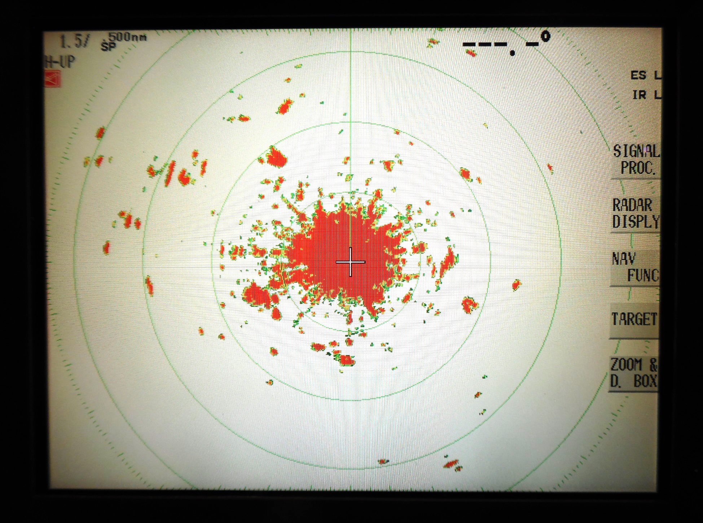Viewport: 703px width, 523px height.
Task: Open the SIGNAL PROC. menu
Action: click(636, 160)
